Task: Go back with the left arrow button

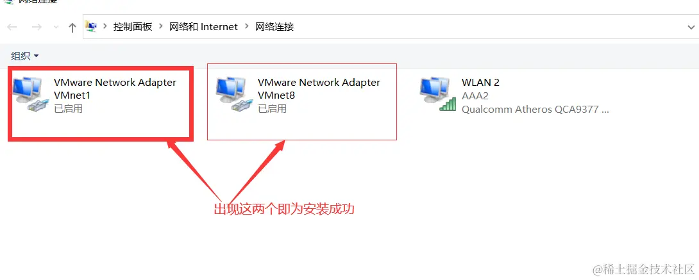Action: tap(12, 27)
